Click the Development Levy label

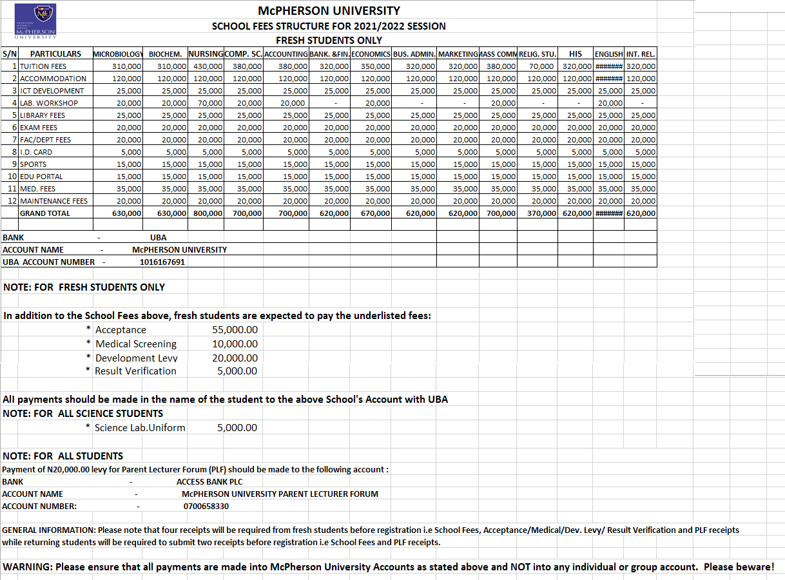[137, 358]
